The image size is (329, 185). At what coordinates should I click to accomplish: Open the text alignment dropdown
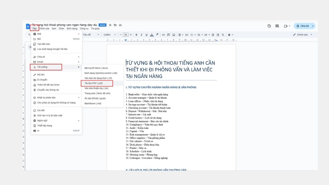tap(181, 35)
